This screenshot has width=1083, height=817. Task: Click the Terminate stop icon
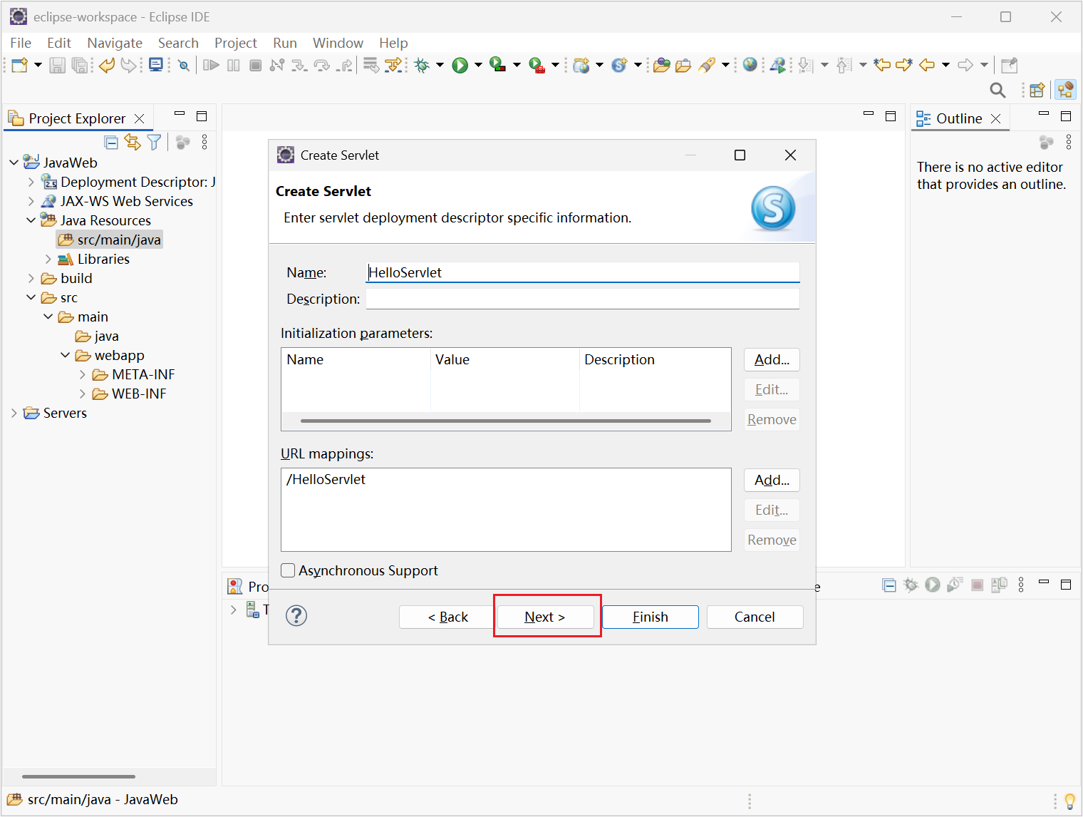coord(255,66)
